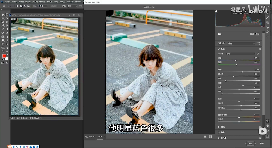Select the Type tool
The width and height of the screenshot is (272, 148).
pyautogui.click(x=3, y=44)
